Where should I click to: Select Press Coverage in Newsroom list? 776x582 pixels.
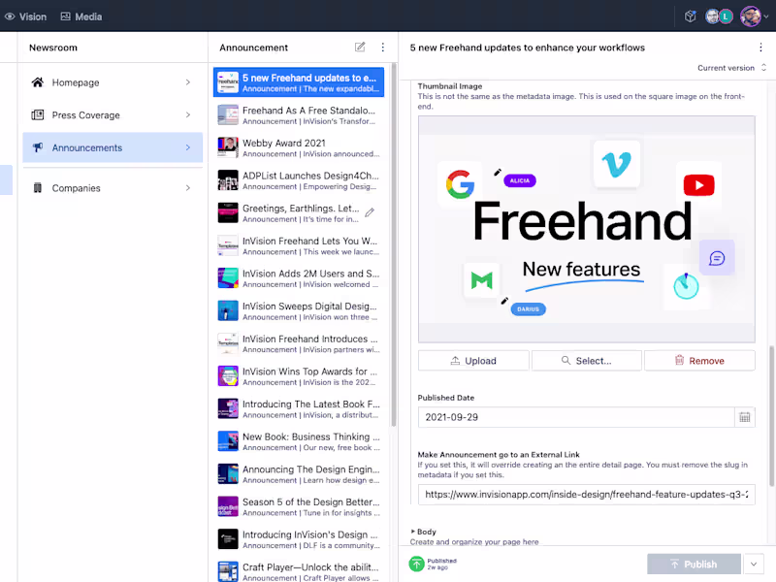pyautogui.click(x=113, y=114)
